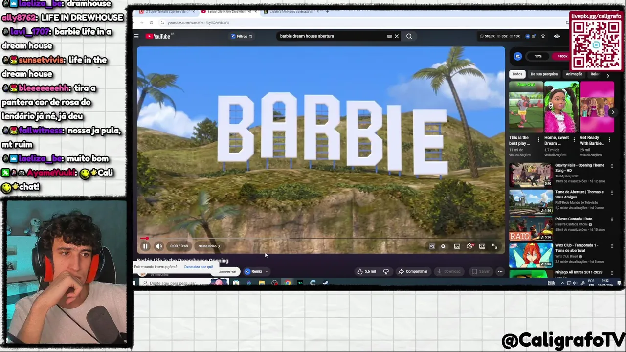Screen dimensions: 626x352
Task: Open the 'Descubra por quê' link
Action: pyautogui.click(x=199, y=267)
